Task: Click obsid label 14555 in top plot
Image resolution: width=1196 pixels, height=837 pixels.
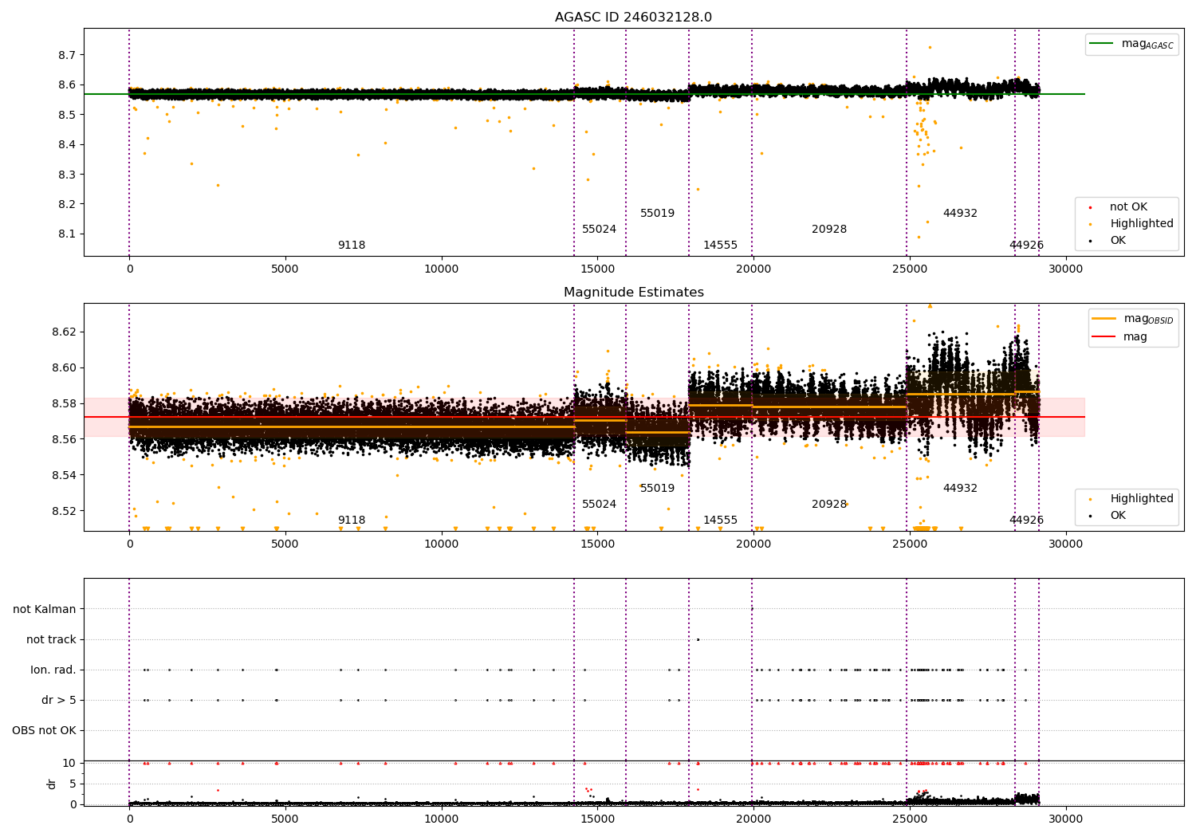Action: click(720, 246)
